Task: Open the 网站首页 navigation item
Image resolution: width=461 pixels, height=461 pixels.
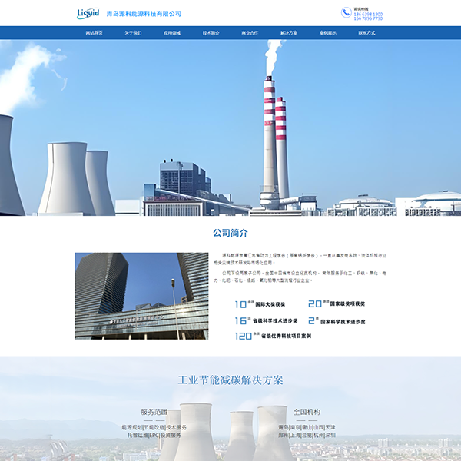Action: [94, 33]
